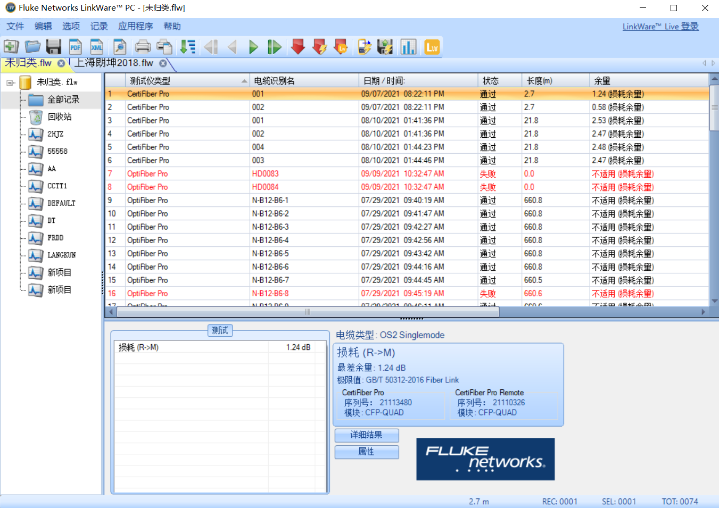The height and width of the screenshot is (508, 719).
Task: Sort by 测试仪类型 column header
Action: click(150, 81)
